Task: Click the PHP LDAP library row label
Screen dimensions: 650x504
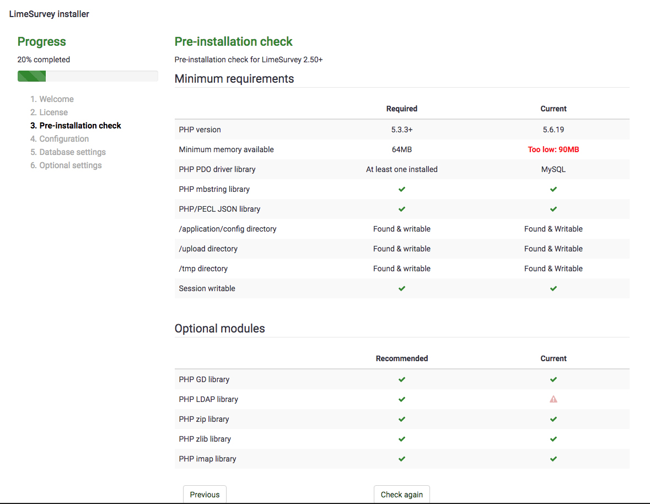Action: pos(208,399)
